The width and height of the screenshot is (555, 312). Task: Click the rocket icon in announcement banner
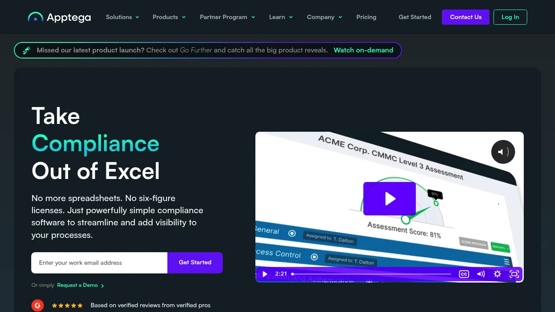pyautogui.click(x=27, y=50)
